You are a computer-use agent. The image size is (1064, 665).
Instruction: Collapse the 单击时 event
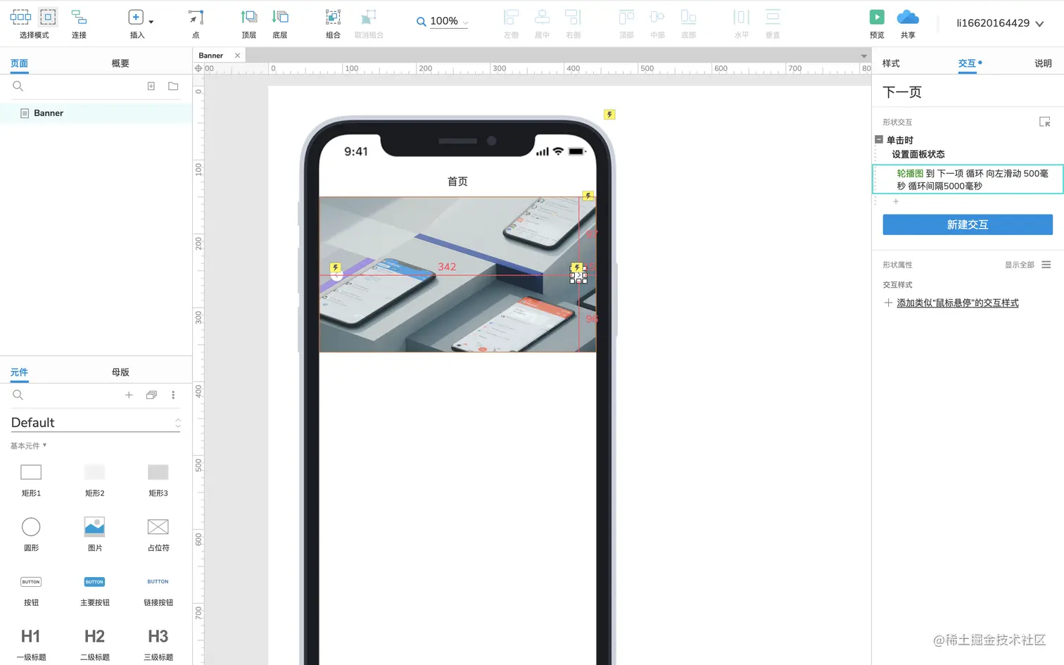pos(879,139)
